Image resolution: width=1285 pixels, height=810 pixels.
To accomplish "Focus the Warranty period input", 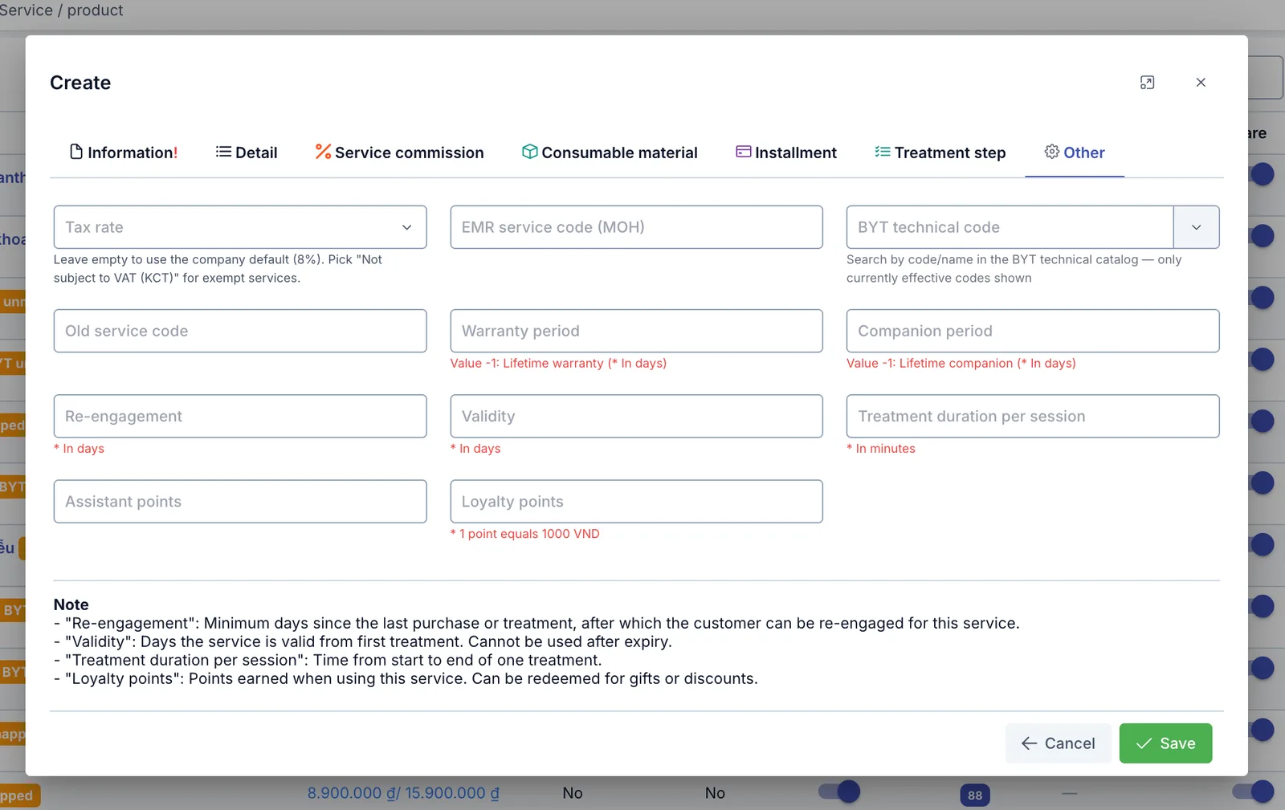I will 636,331.
